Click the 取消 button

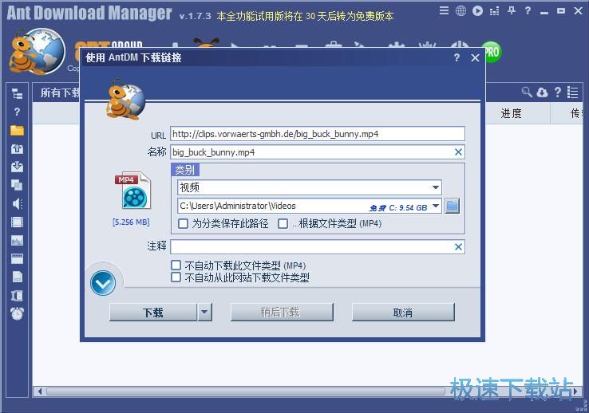click(x=403, y=312)
